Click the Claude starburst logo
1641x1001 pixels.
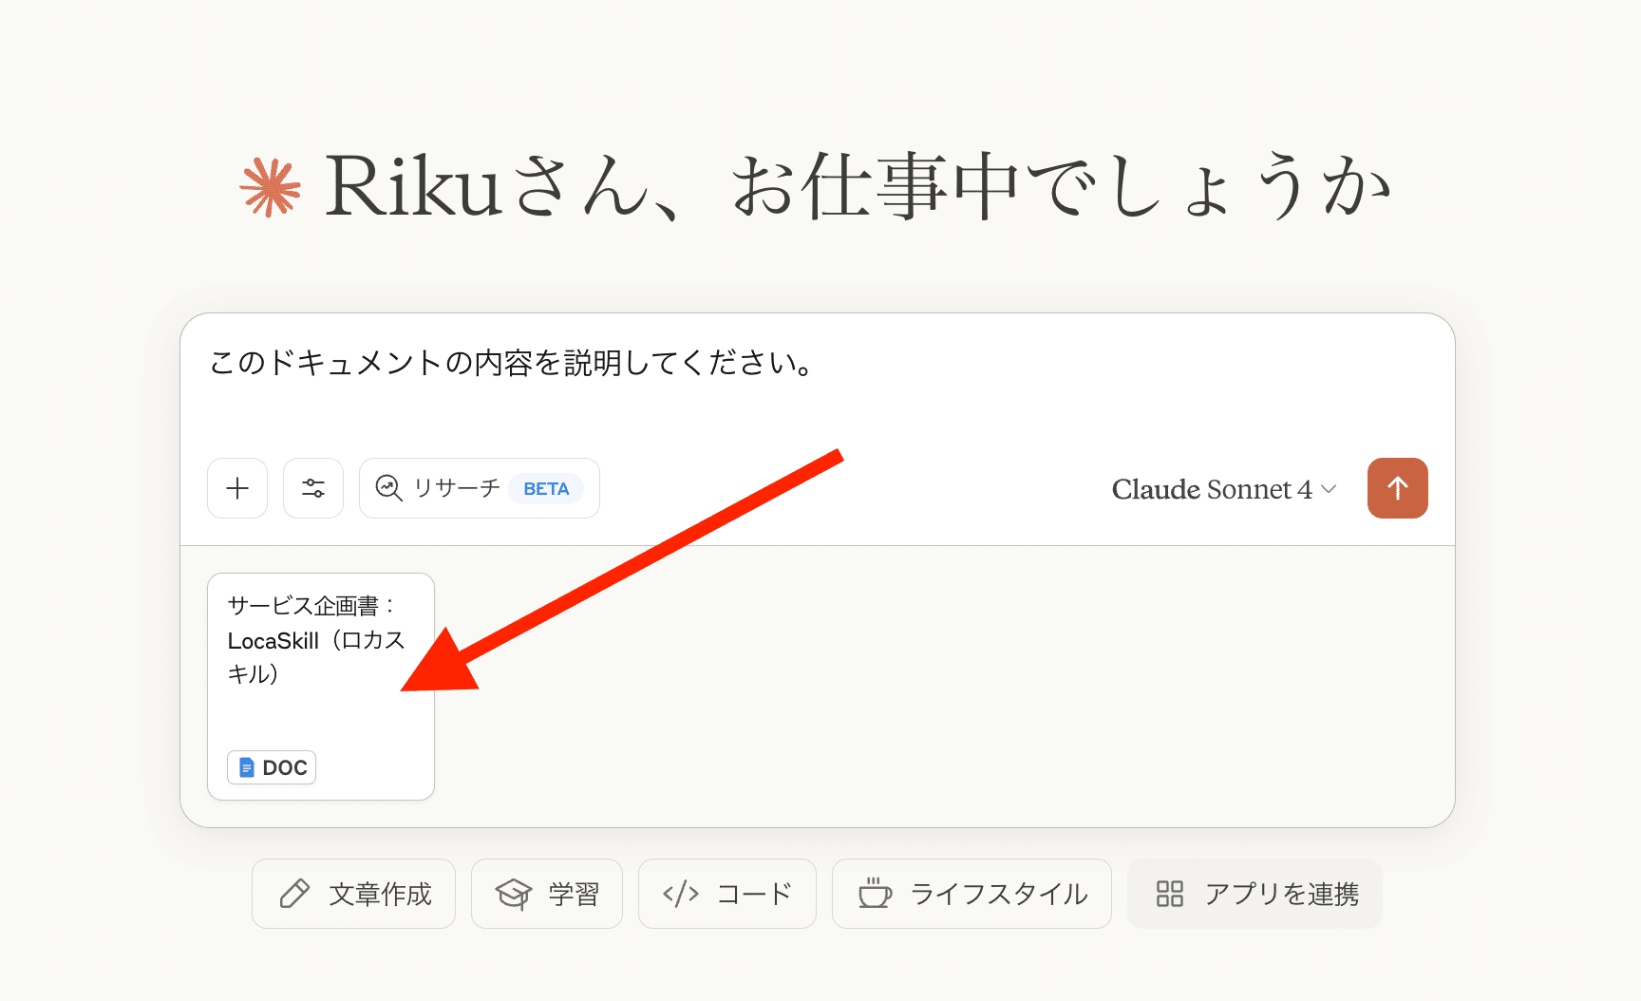point(271,187)
